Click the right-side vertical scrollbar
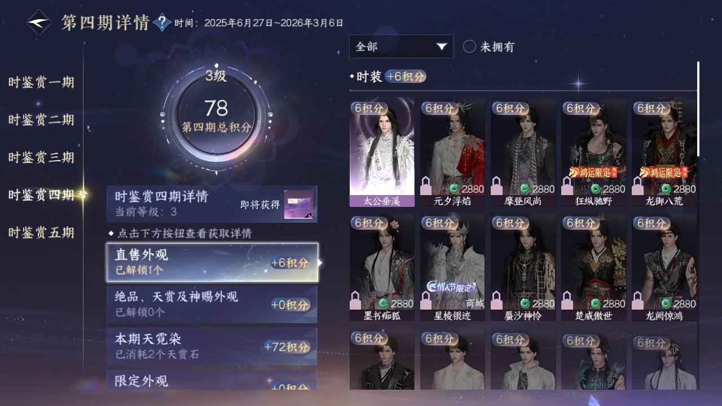This screenshot has height=406, width=722. point(698,109)
